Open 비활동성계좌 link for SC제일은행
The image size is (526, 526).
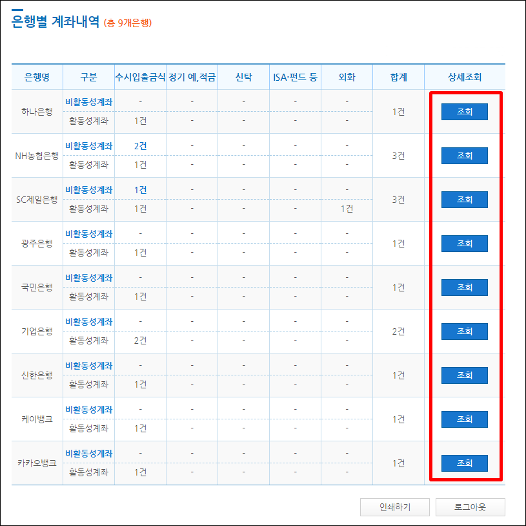pyautogui.click(x=90, y=188)
